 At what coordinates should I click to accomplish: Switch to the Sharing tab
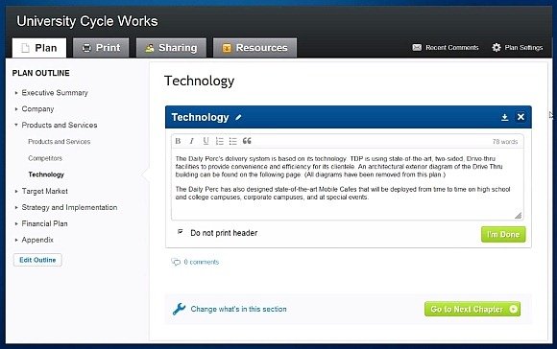point(171,48)
